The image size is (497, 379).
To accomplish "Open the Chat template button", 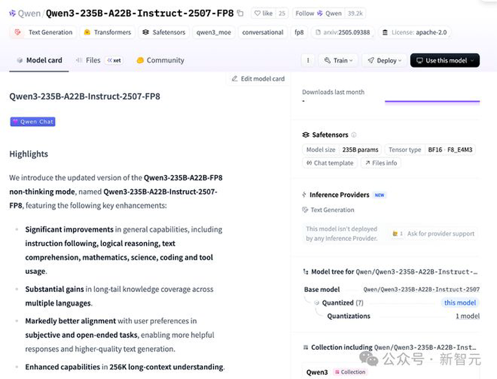I will (x=330, y=163).
